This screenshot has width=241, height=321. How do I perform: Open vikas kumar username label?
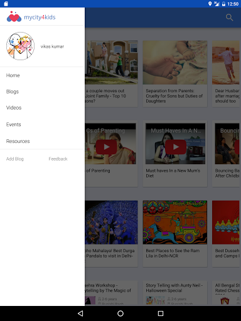[52, 46]
